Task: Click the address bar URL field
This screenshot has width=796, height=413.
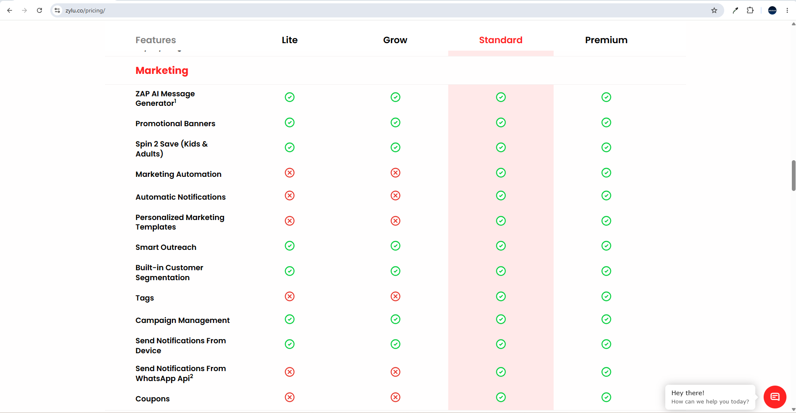Action: click(x=386, y=10)
